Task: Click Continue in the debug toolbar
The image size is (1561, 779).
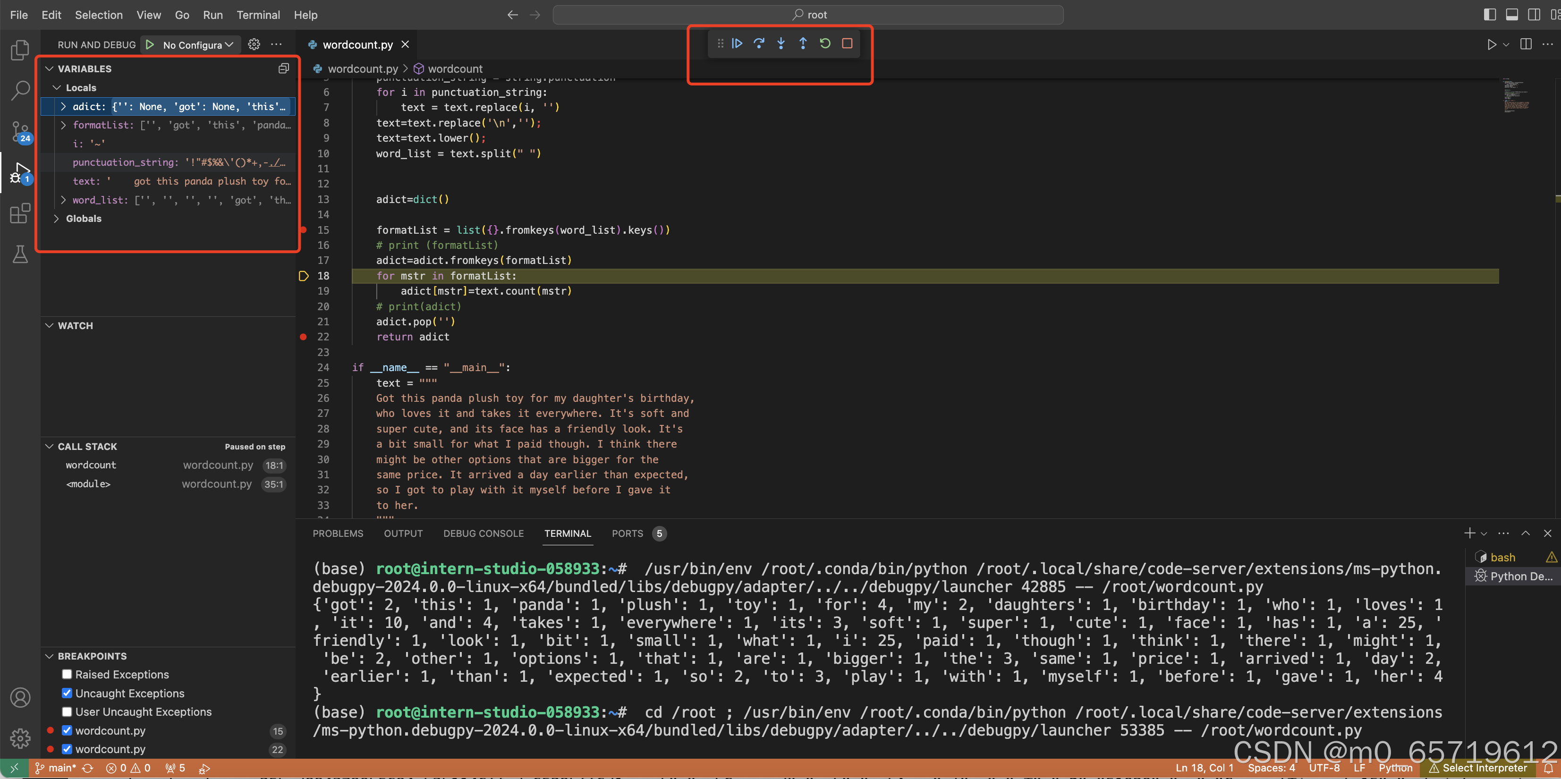Action: pyautogui.click(x=737, y=43)
